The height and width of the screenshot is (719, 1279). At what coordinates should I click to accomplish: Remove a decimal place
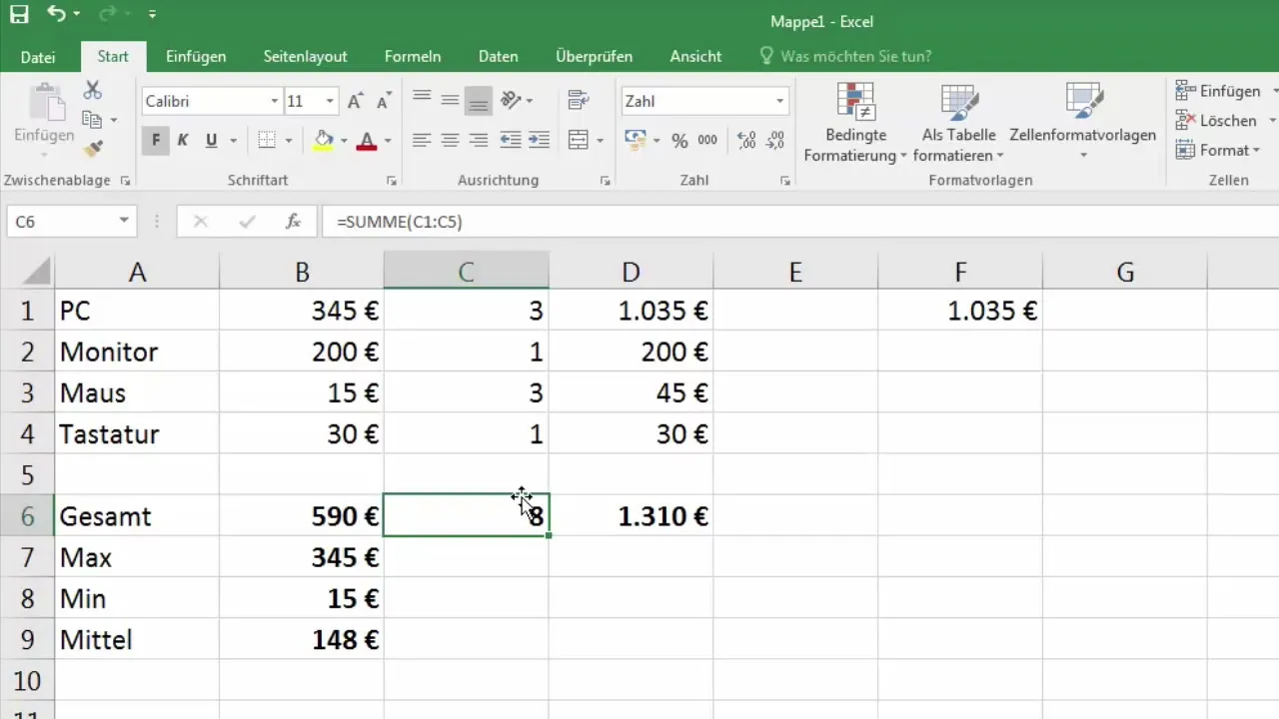(x=774, y=141)
